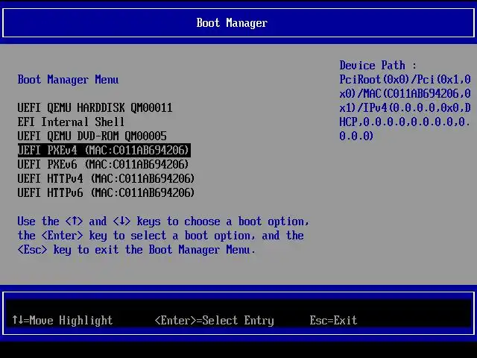Select UEFI QEMU DVD-ROM QM00005 entry
This screenshot has width=477, height=358.
click(92, 136)
